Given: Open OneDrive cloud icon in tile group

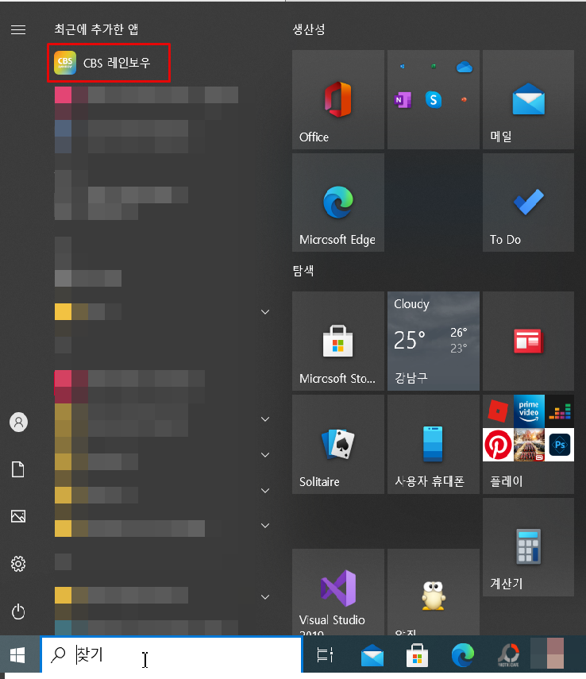Looking at the screenshot, I should click(x=465, y=68).
